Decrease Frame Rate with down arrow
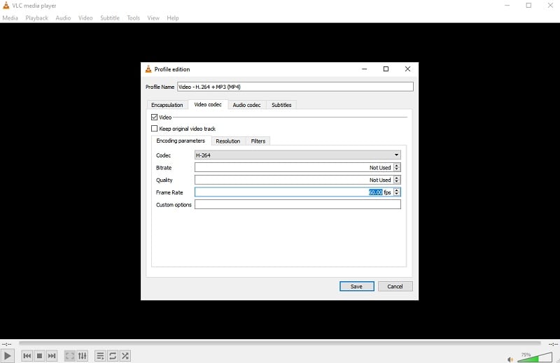 (397, 194)
